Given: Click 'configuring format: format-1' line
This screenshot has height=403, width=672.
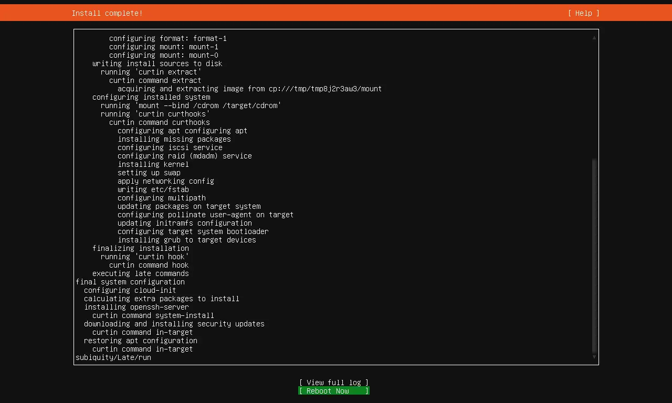Looking at the screenshot, I should 168,38.
